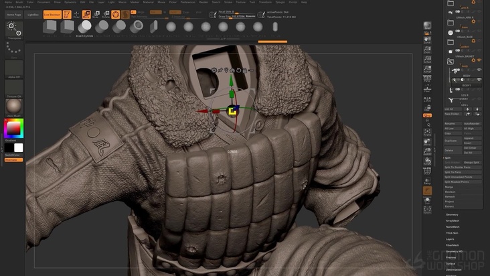This screenshot has width=490, height=276.
Task: Click the Zoom3D view icon
Action: [427, 152]
